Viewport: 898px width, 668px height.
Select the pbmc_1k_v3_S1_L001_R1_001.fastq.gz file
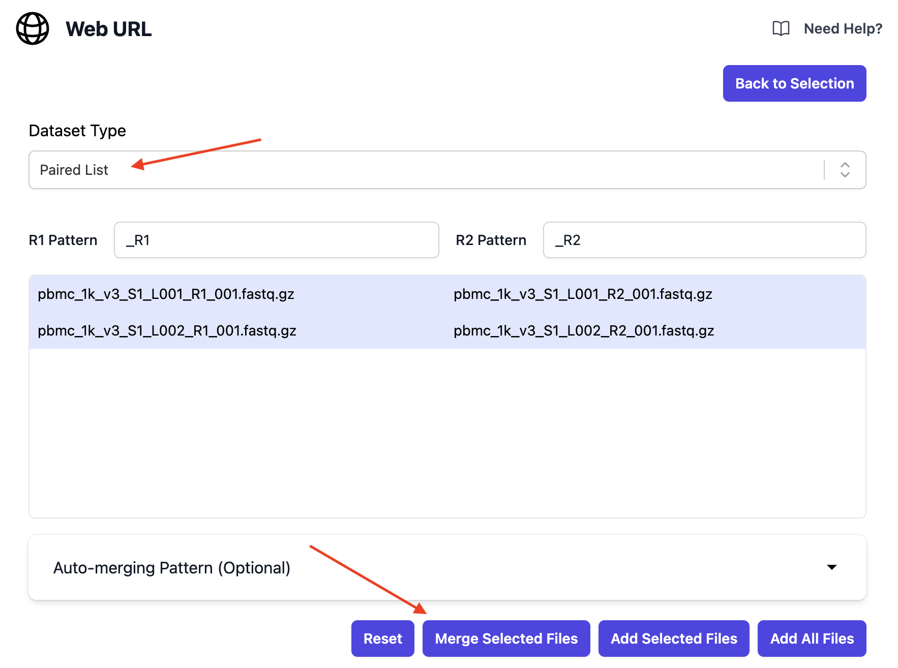point(166,294)
